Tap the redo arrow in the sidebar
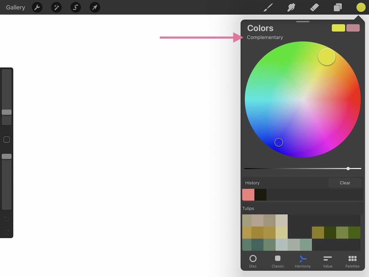The image size is (369, 277). (x=6, y=231)
